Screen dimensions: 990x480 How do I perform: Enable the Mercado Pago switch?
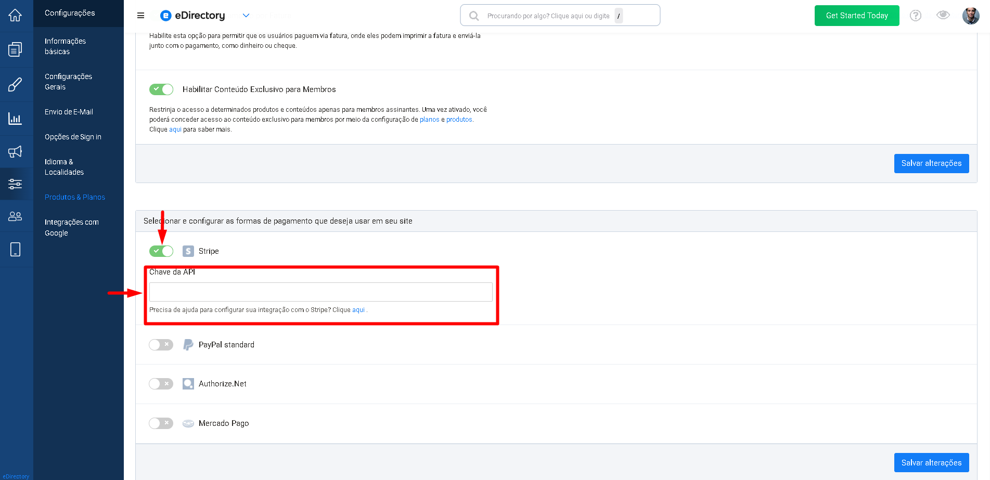click(161, 423)
